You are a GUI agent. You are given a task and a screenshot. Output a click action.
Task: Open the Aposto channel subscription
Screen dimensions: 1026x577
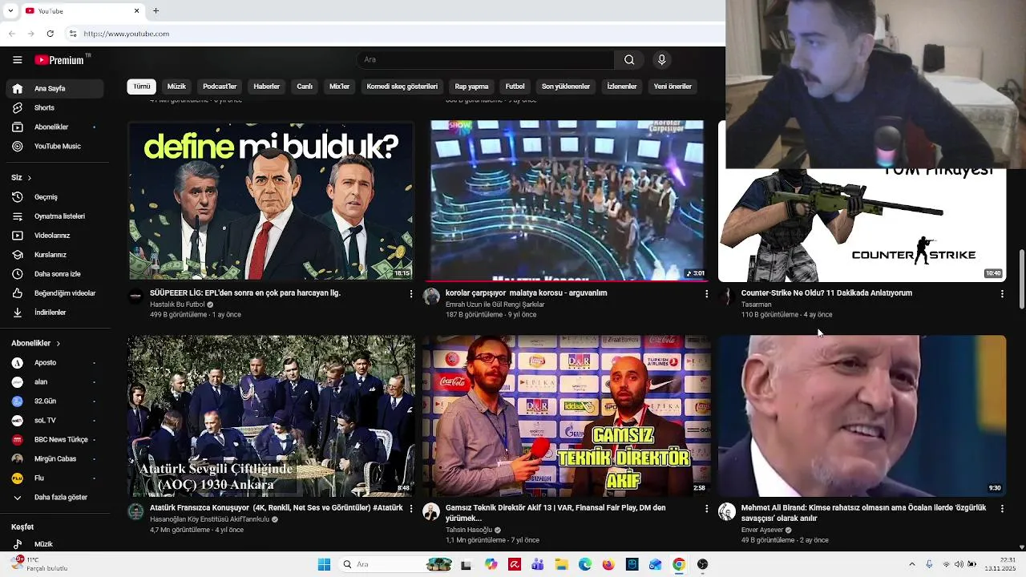55,363
